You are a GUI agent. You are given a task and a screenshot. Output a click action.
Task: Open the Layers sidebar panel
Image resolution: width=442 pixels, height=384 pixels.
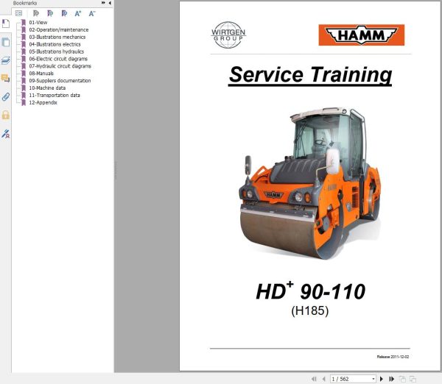coord(6,60)
